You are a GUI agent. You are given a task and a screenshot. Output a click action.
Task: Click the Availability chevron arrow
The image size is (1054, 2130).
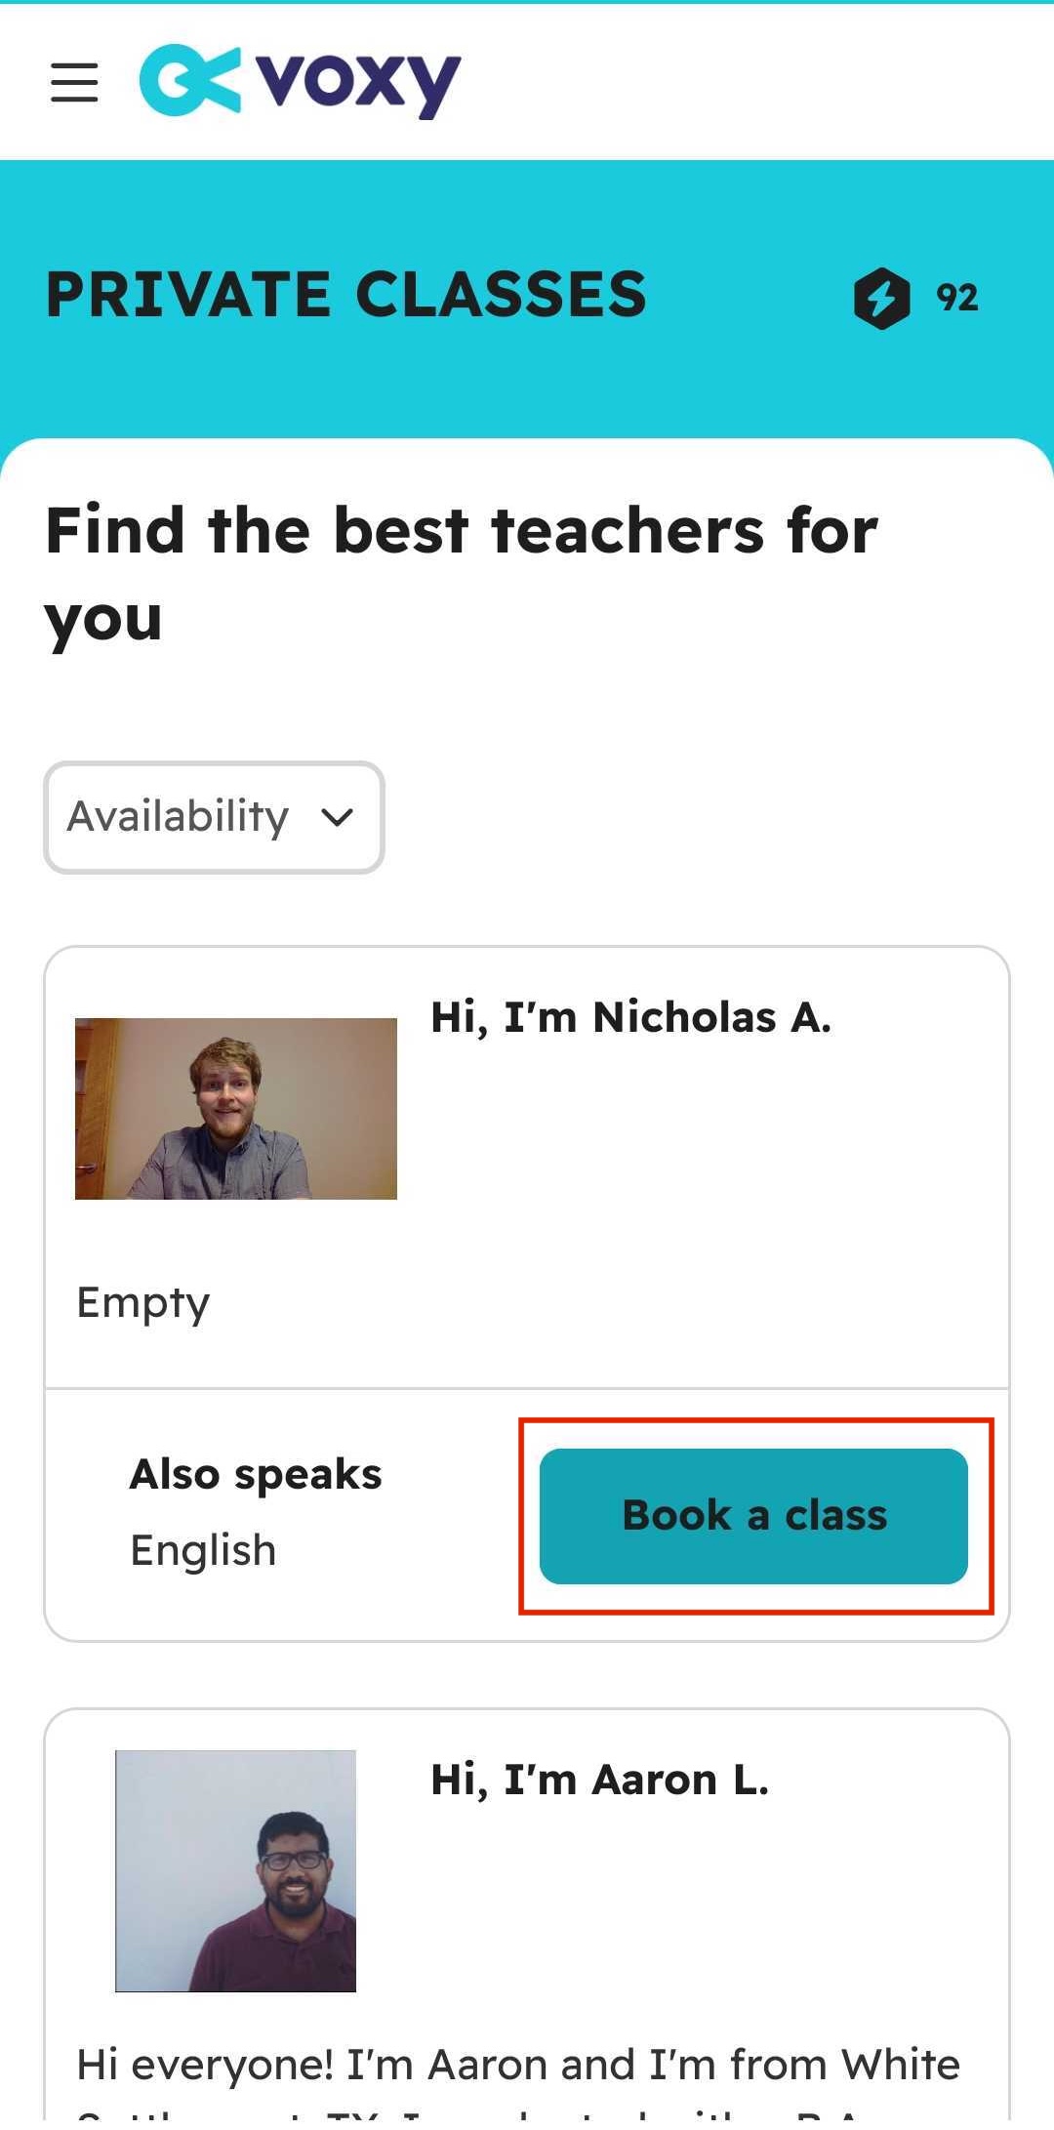337,820
